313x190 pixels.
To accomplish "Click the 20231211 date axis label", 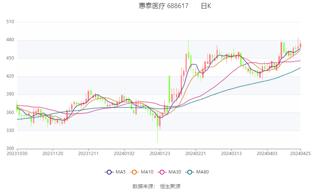I will [x=88, y=154].
